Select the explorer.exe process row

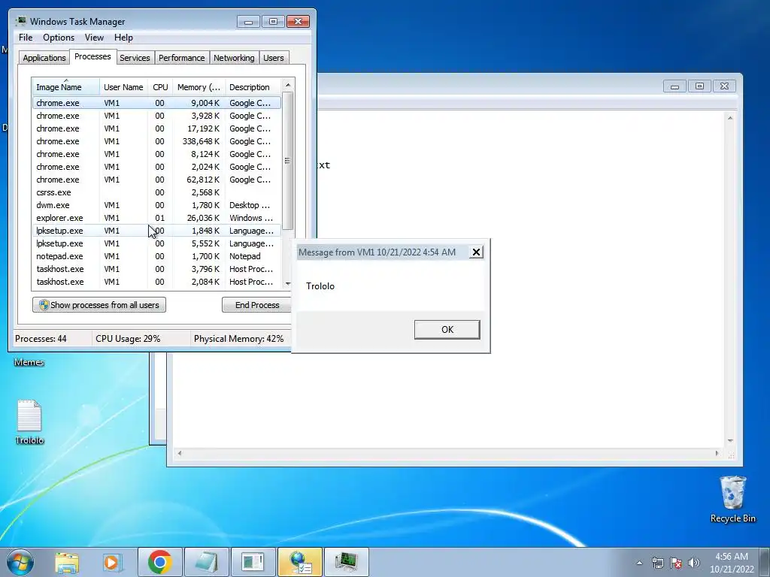(x=157, y=218)
